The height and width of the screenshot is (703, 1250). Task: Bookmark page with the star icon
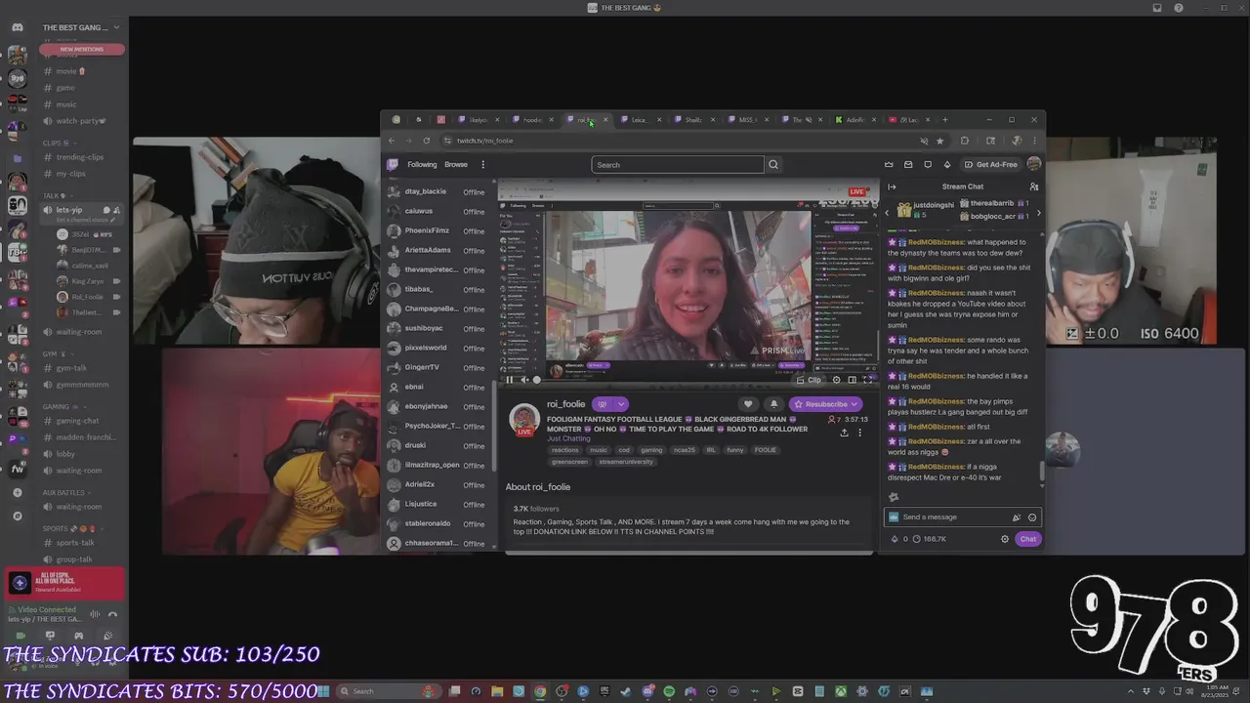coord(939,141)
